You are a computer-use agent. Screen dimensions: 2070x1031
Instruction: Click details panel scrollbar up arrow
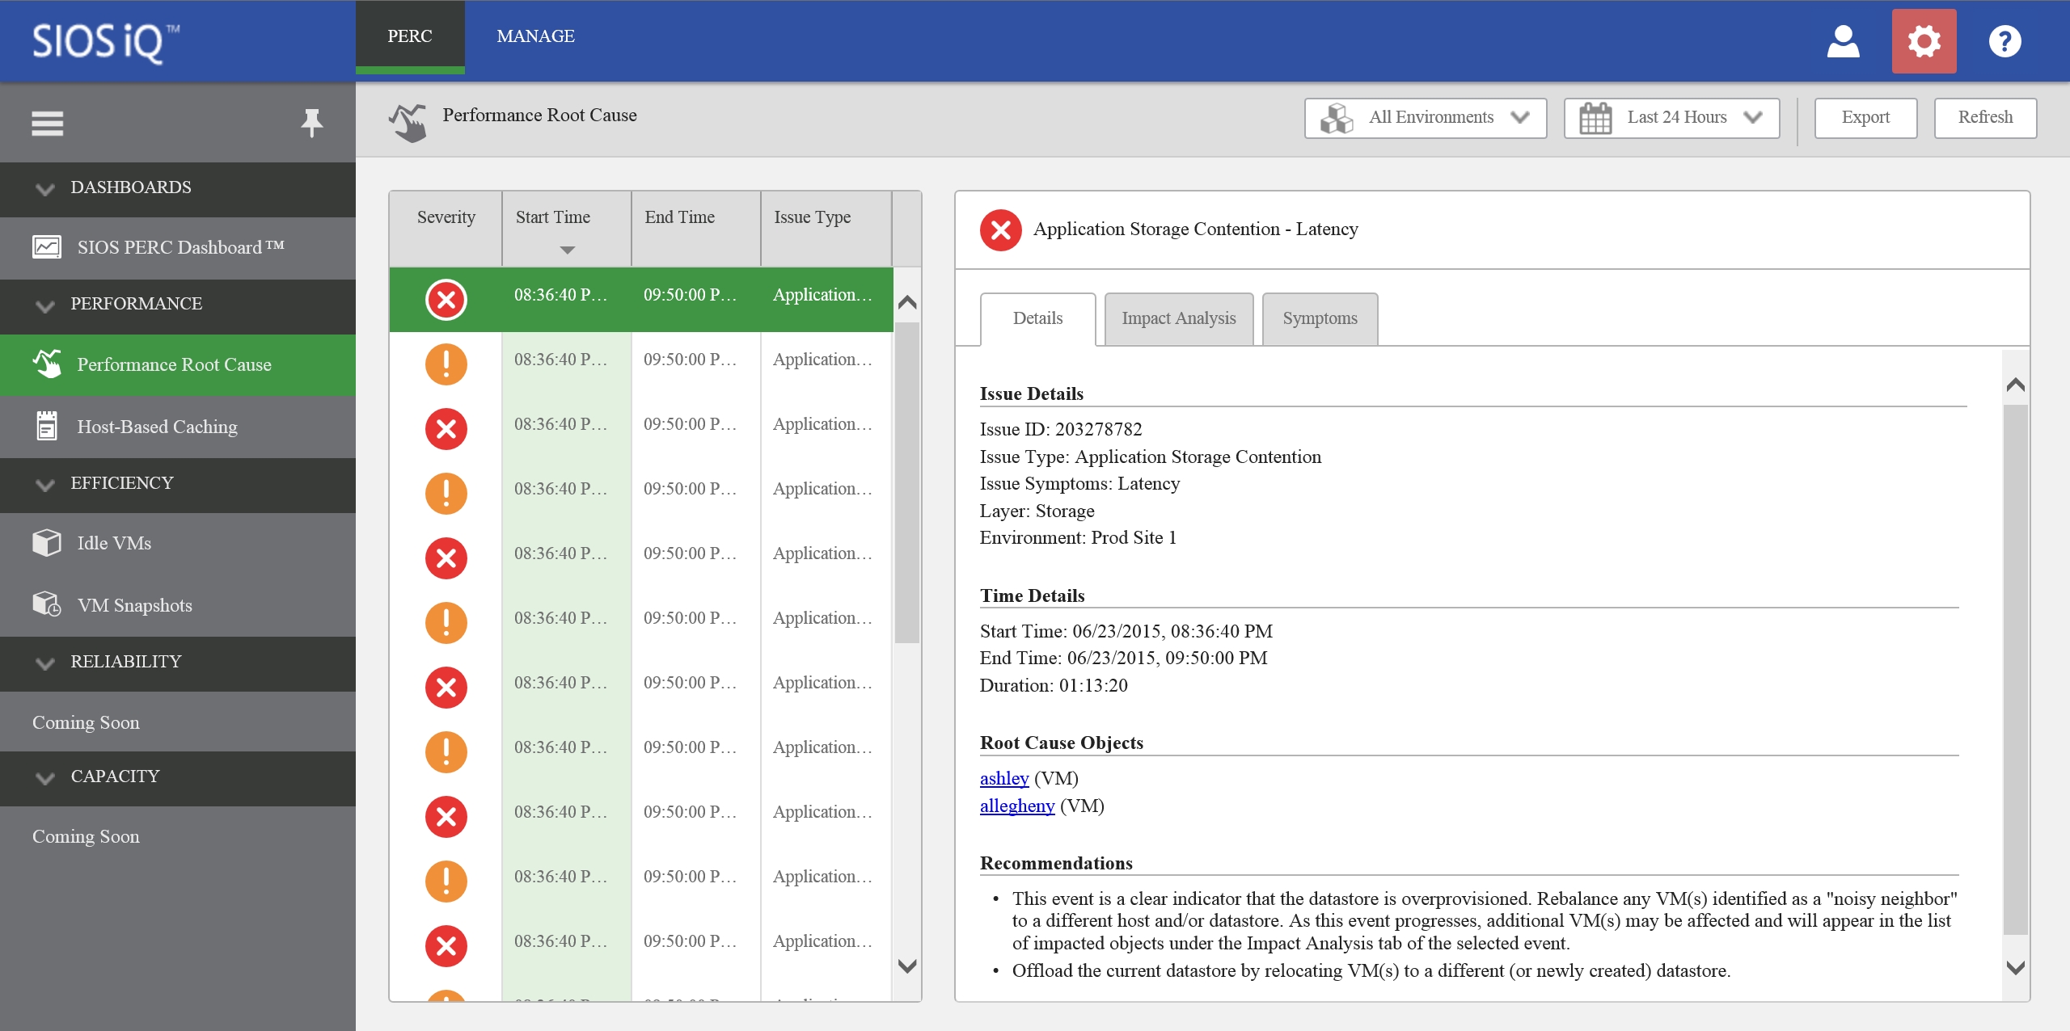2016,385
